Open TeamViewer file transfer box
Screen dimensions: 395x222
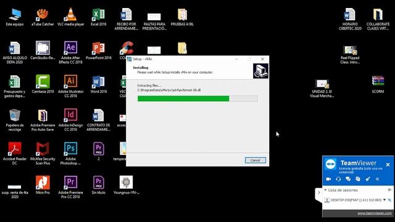358,179
